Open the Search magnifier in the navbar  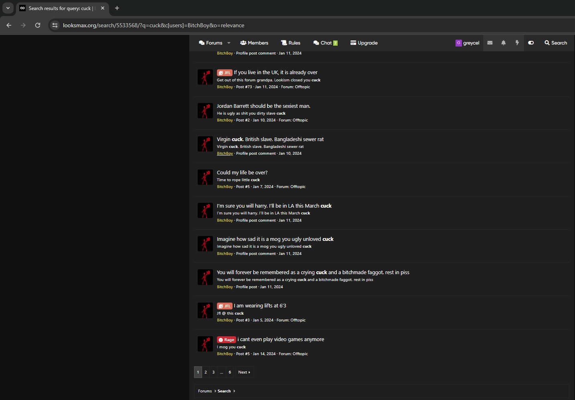tap(556, 43)
